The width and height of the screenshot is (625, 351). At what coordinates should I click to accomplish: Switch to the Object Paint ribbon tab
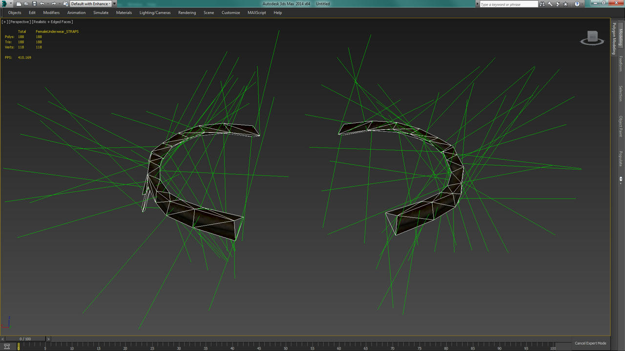click(x=621, y=126)
